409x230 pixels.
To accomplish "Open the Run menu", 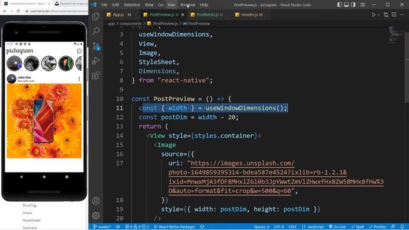I will [x=171, y=4].
